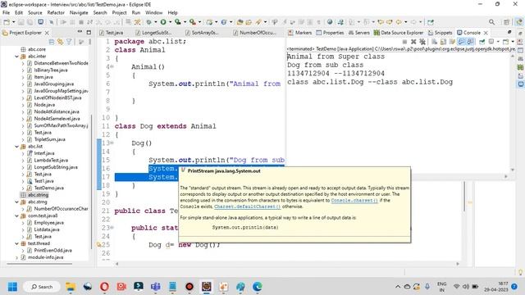525x295 pixels.
Task: Minimize the Project Explorer view
Action: (x=80, y=32)
